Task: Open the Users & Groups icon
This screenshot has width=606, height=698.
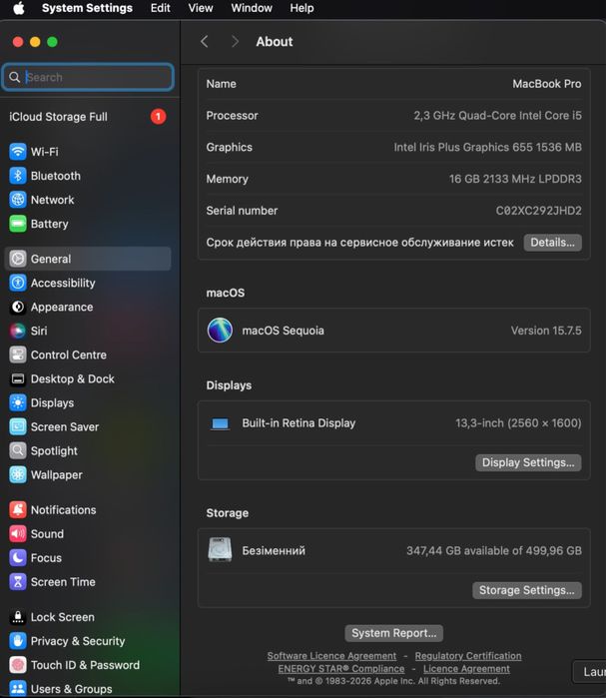Action: click(18, 689)
